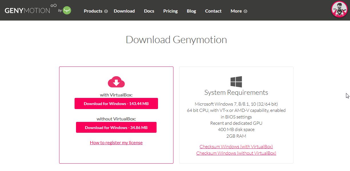Viewport: 350px width, 171px height.
Task: Go to the Download nav item
Action: [124, 11]
